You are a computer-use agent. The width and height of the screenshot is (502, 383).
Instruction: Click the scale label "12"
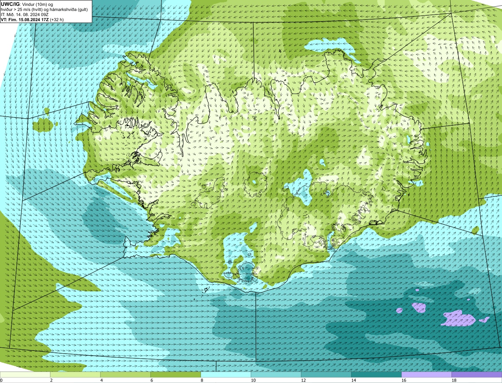304,380
